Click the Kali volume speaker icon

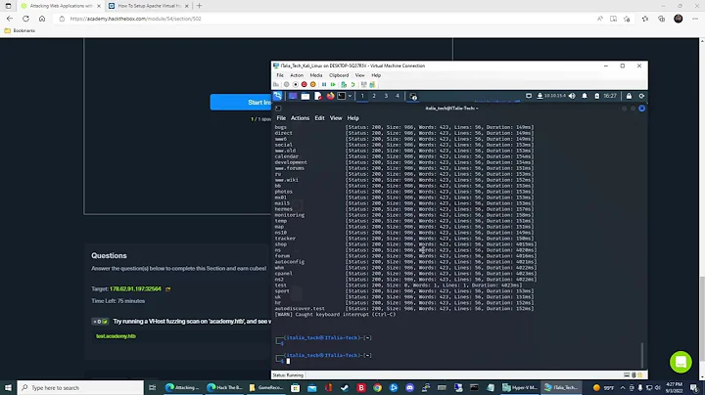tap(572, 96)
